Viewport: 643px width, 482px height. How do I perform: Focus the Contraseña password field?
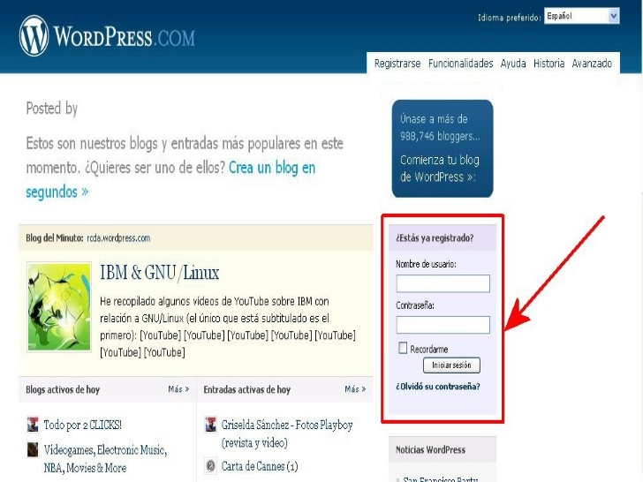[x=443, y=325]
